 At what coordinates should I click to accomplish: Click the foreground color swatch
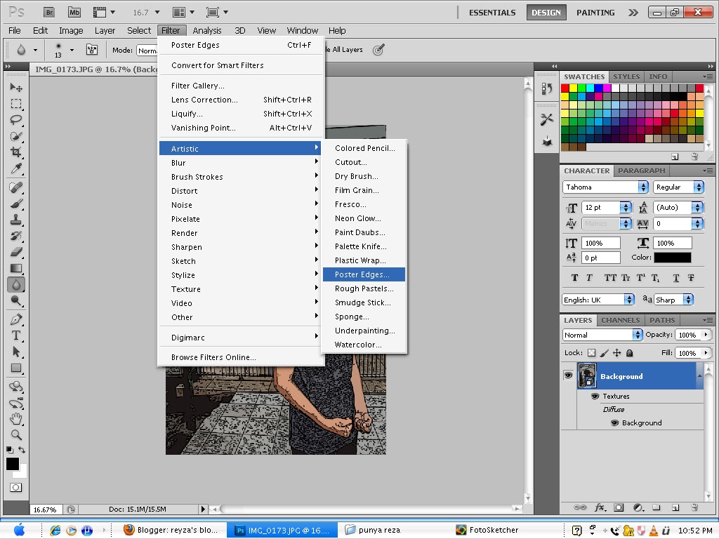pyautogui.click(x=13, y=464)
